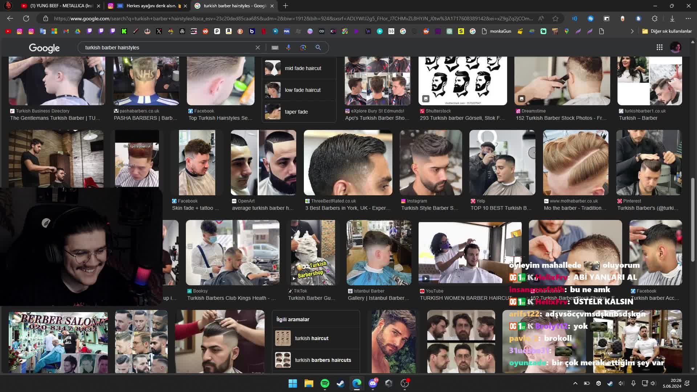Expand hidden bookmarks with the chevron arrow
Screen dimensions: 697x392
pyautogui.click(x=633, y=31)
